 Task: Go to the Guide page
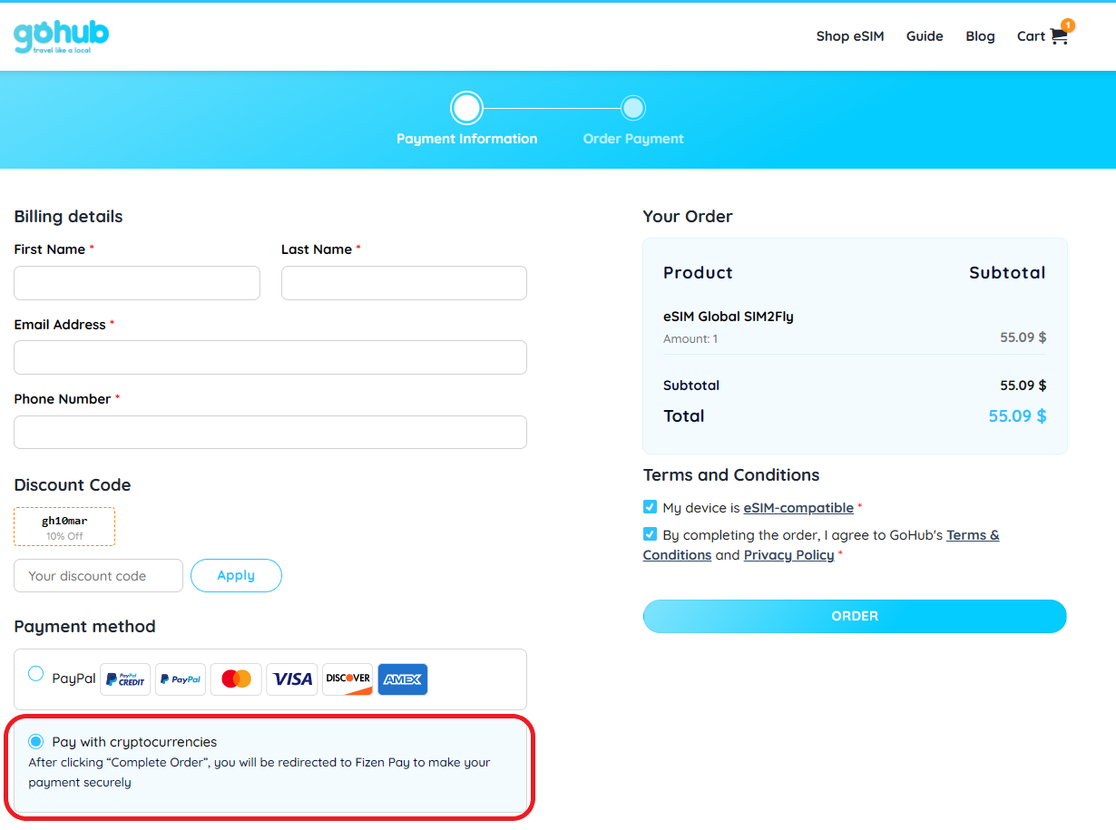click(925, 36)
